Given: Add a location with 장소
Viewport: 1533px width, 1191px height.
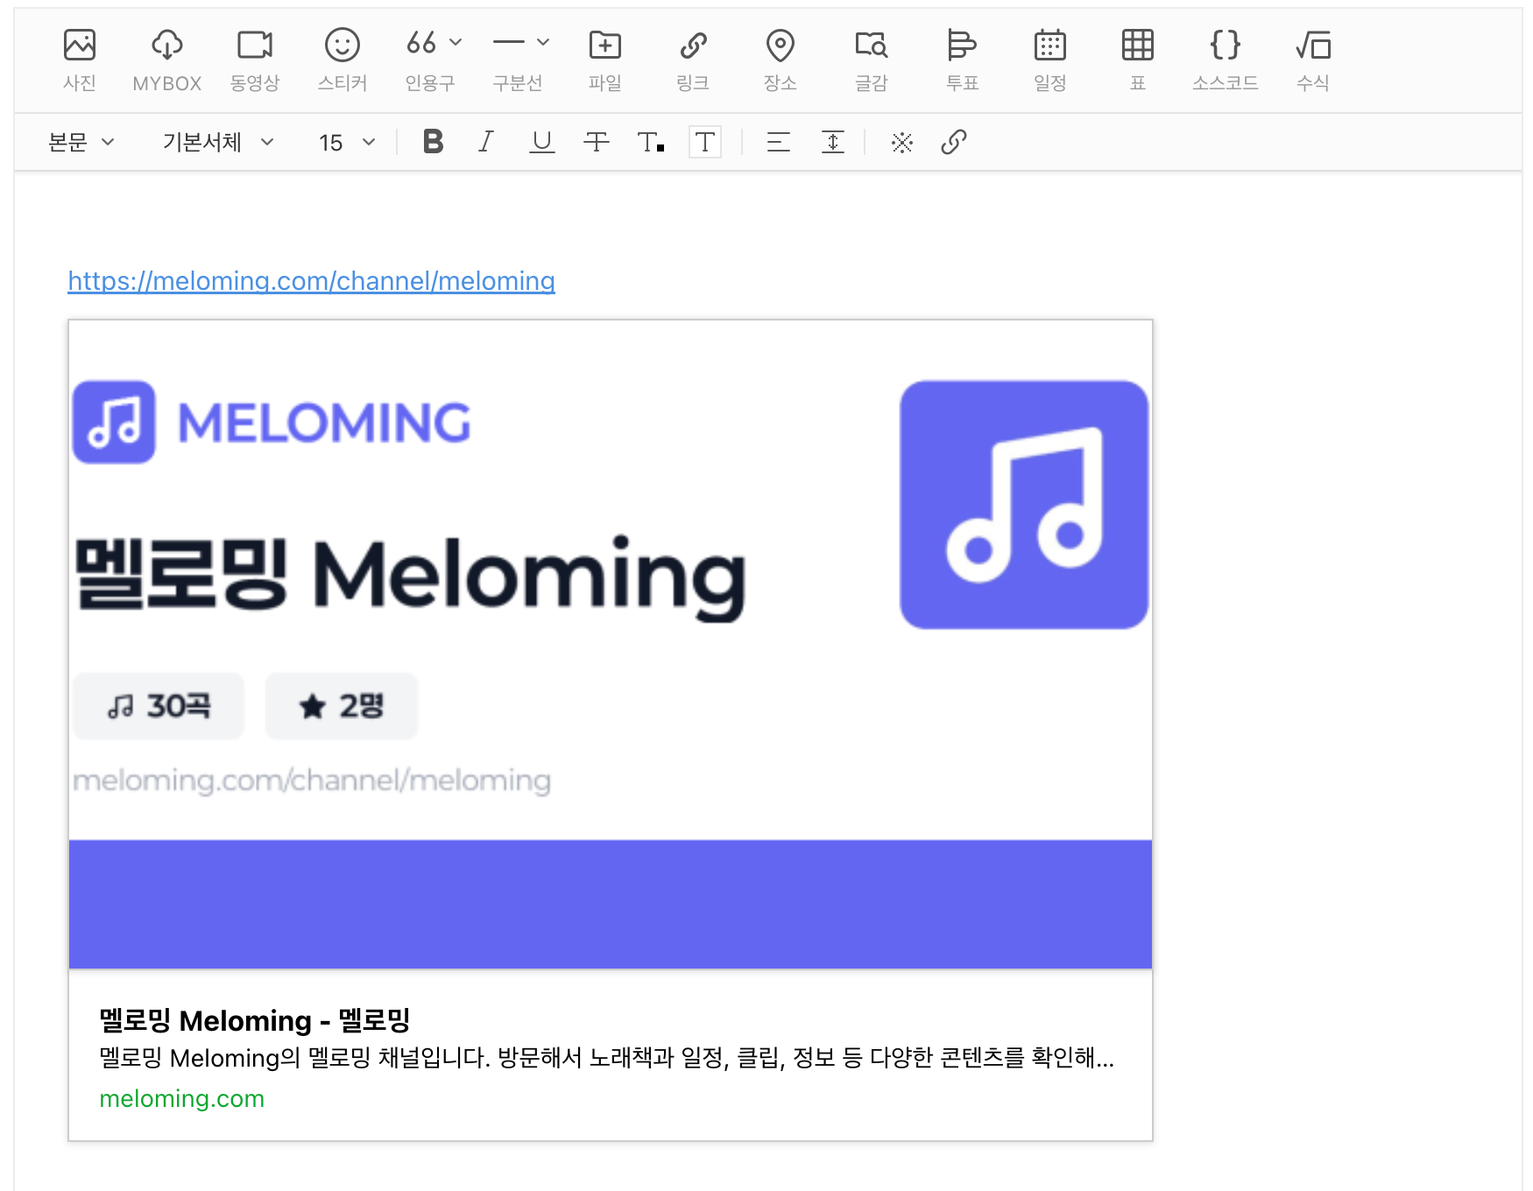Looking at the screenshot, I should point(781,60).
